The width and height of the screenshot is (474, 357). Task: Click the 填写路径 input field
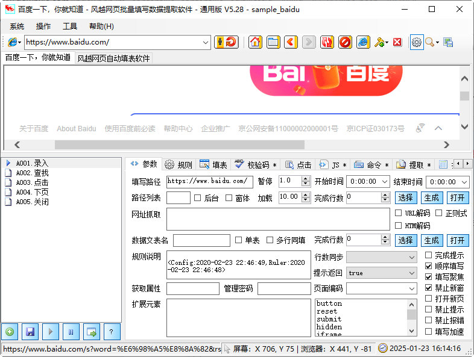pyautogui.click(x=209, y=182)
